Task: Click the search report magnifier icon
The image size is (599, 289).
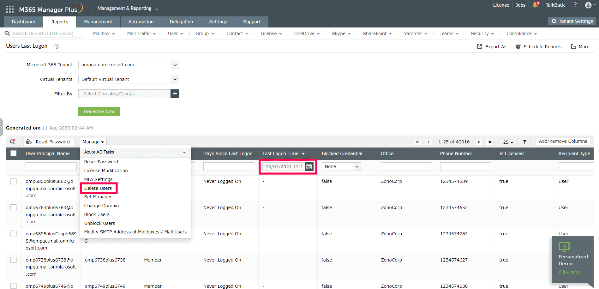Action: [x=7, y=33]
